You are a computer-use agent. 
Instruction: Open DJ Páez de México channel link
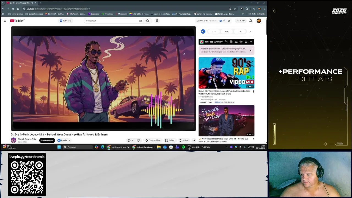click(205, 97)
